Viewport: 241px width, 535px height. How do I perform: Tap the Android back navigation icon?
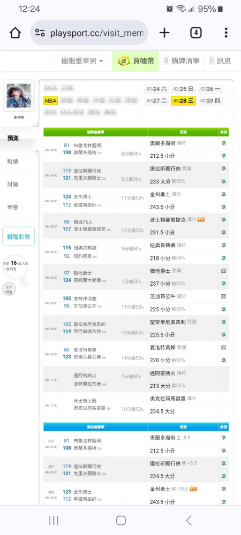pyautogui.click(x=189, y=521)
